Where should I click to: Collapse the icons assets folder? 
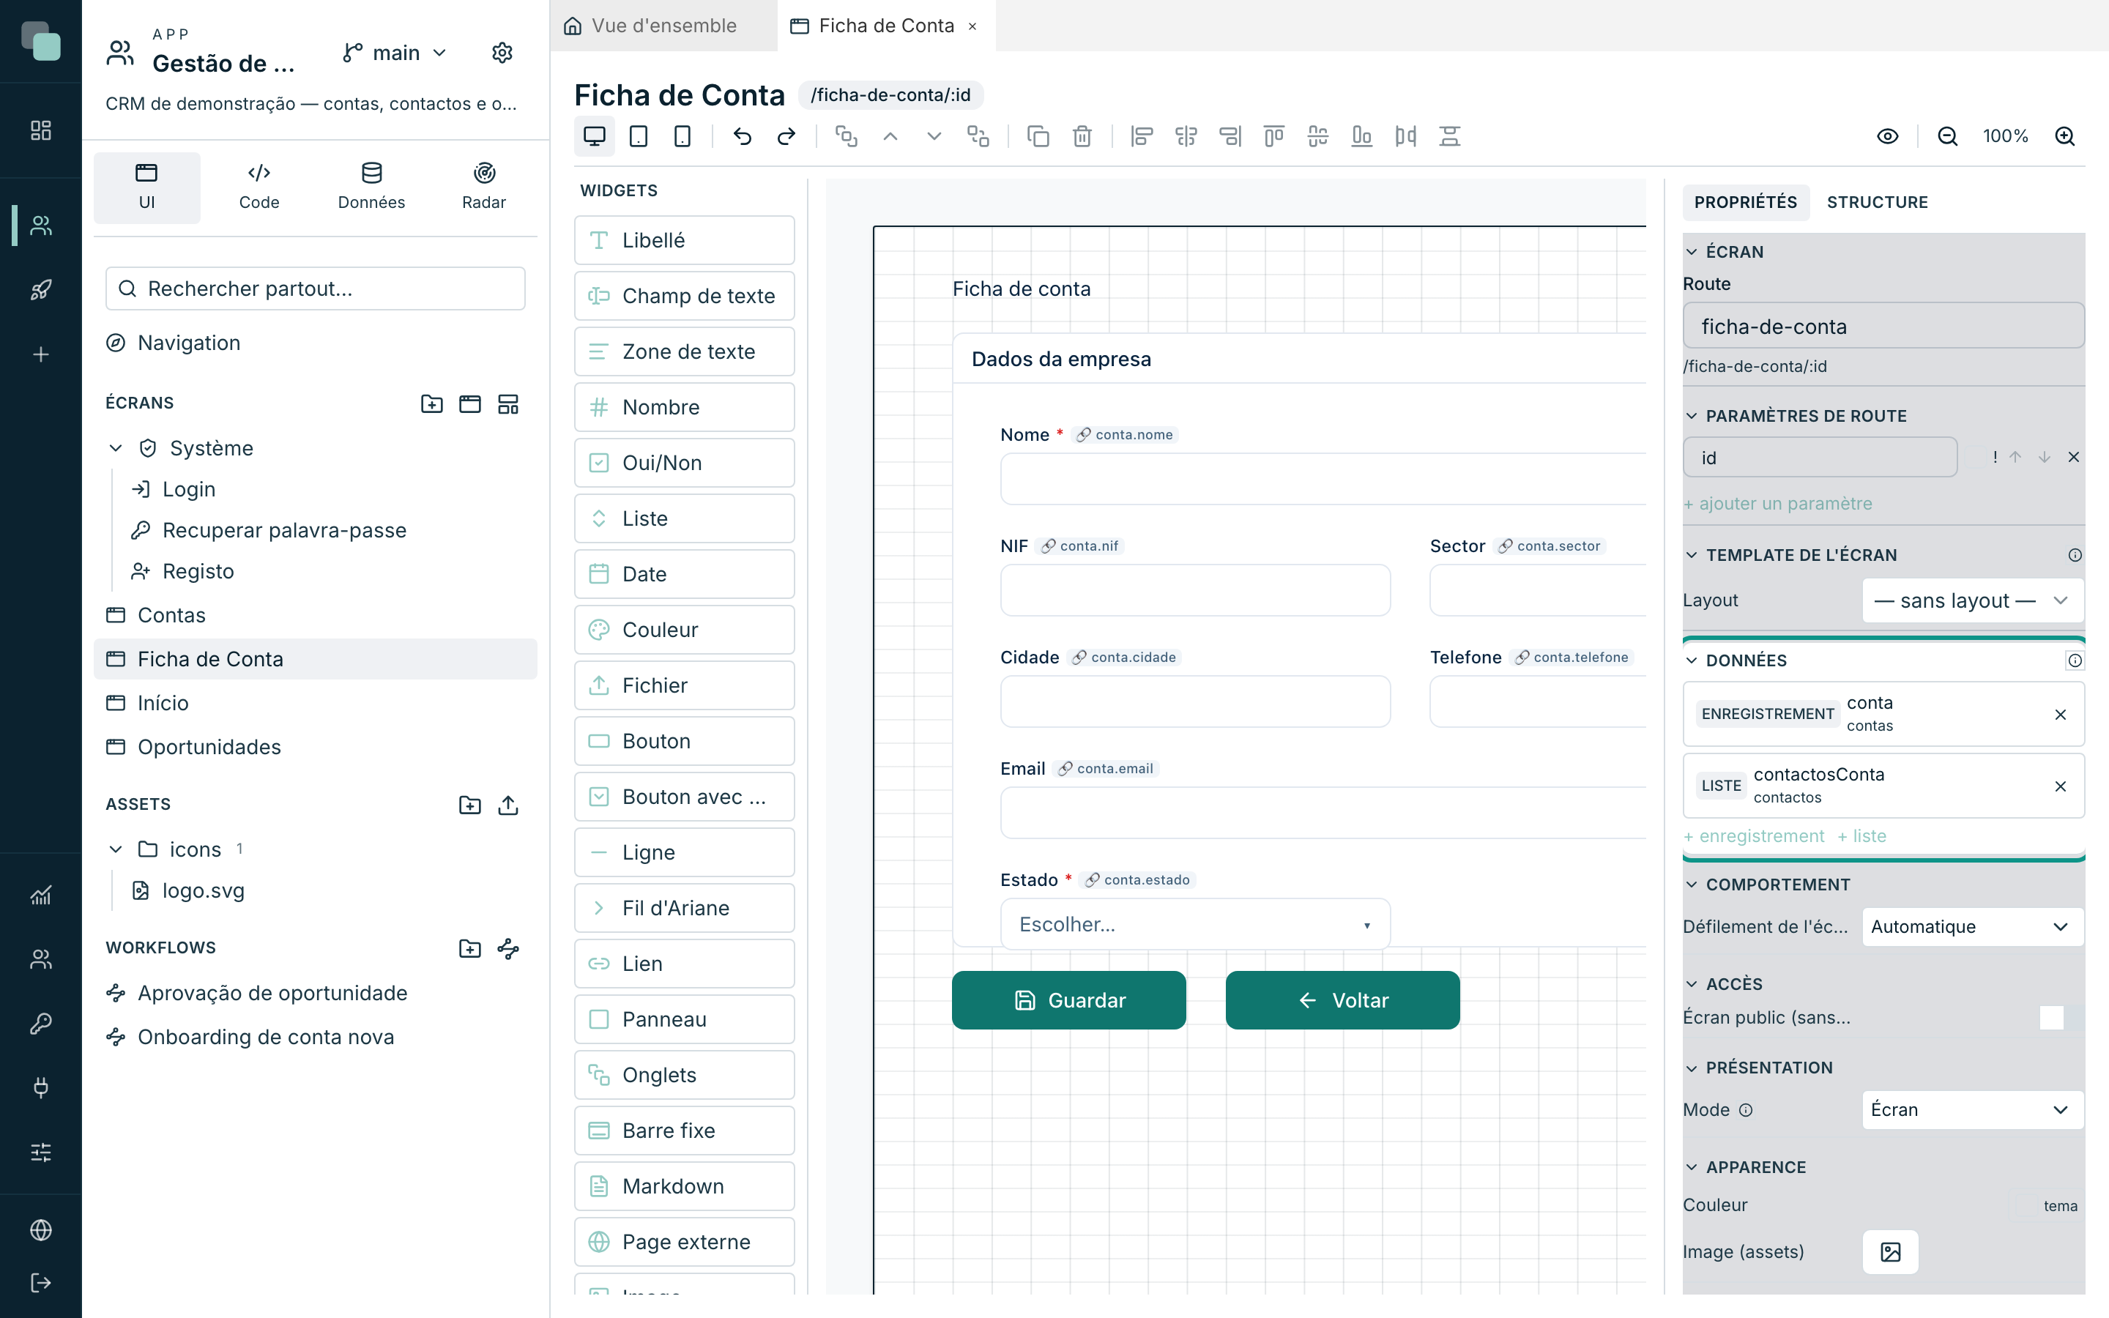pyautogui.click(x=116, y=849)
